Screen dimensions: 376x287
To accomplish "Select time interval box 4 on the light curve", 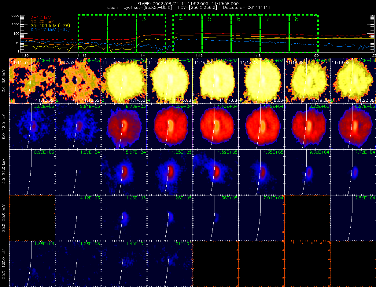I will 187,34.
